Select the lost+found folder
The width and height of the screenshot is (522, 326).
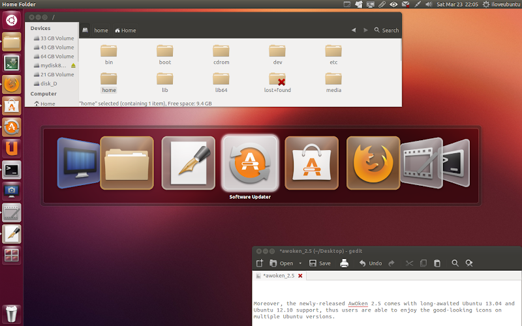coord(277,83)
